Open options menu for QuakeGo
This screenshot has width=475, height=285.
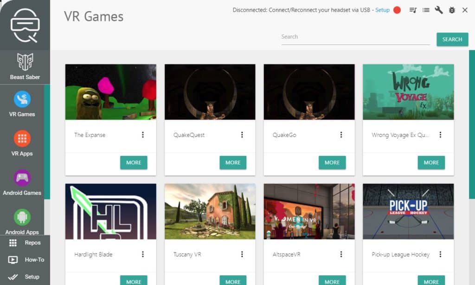pyautogui.click(x=341, y=135)
